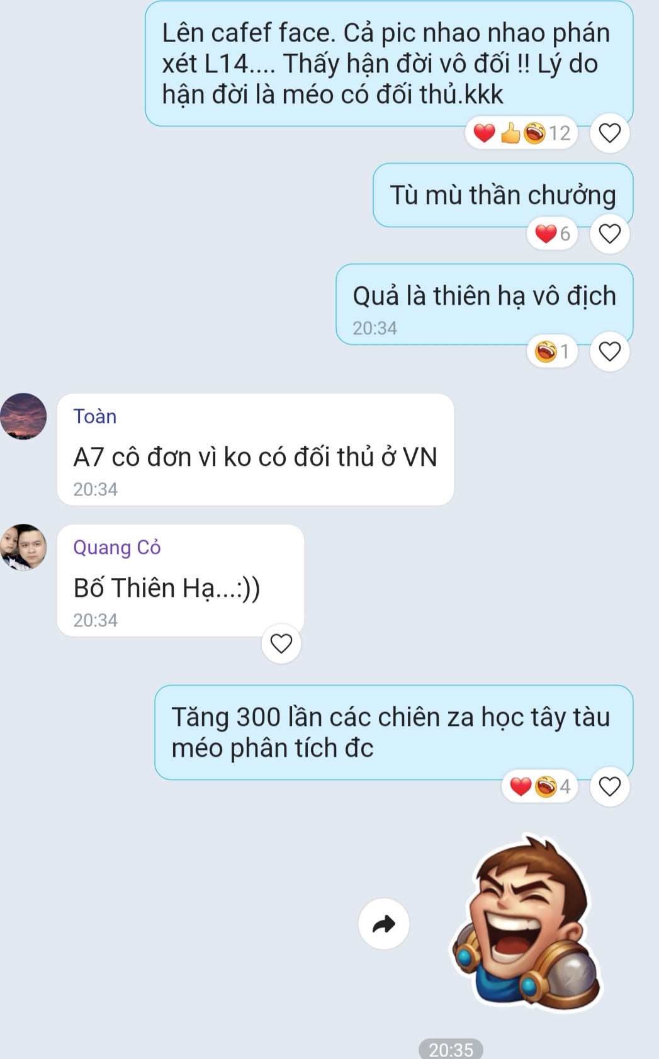Open the 12 reactions summary pill
Viewport: 659px width, 1059px height.
click(x=522, y=133)
